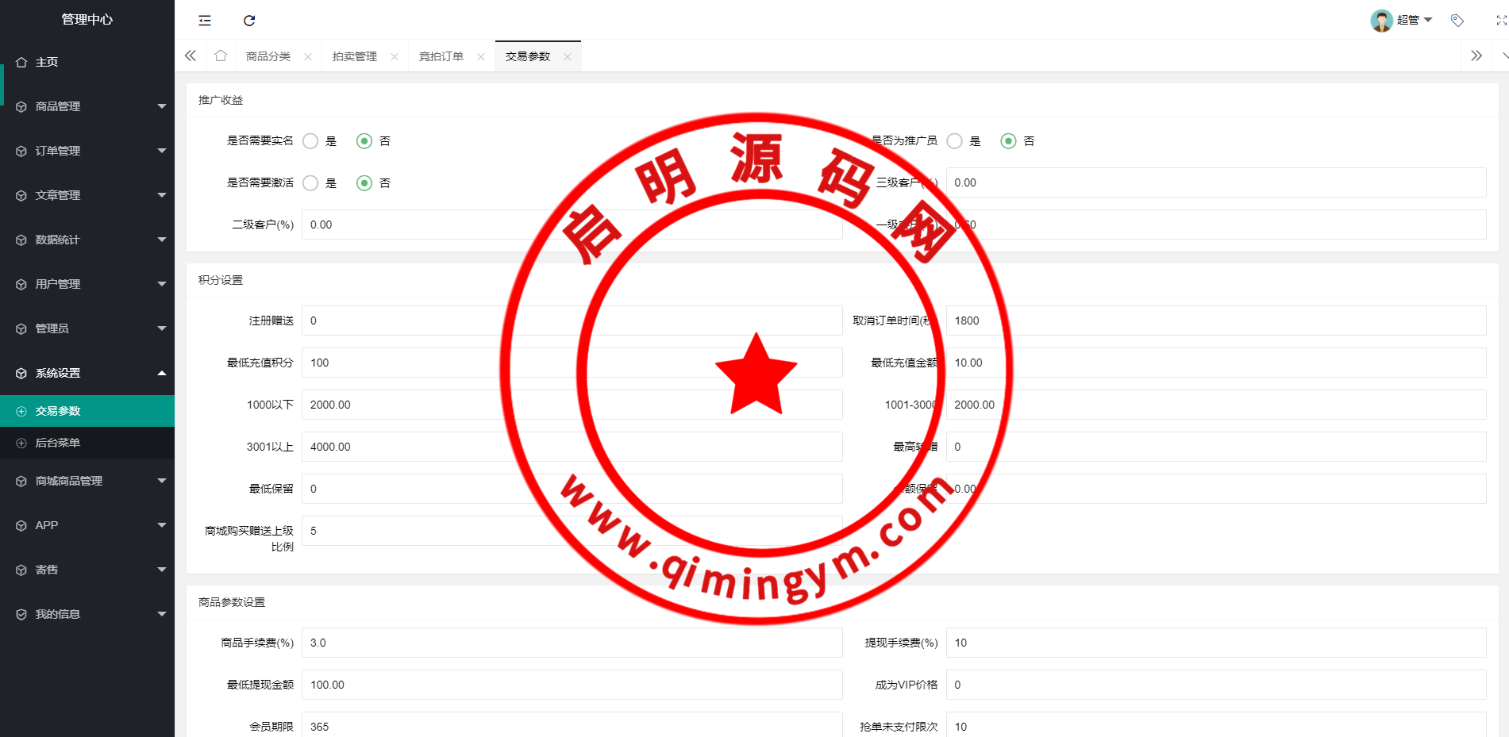Switch to the 拍卖管理 tab
Image resolution: width=1509 pixels, height=737 pixels.
355,56
